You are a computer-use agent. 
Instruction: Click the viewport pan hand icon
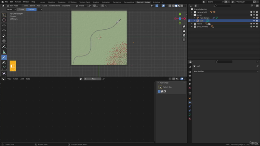(x=184, y=31)
